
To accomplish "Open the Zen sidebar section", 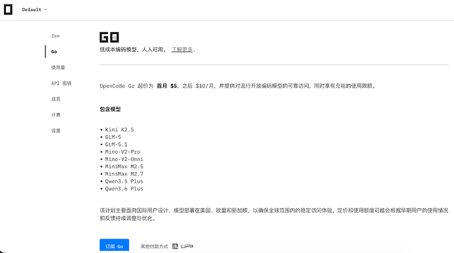I will click(55, 36).
